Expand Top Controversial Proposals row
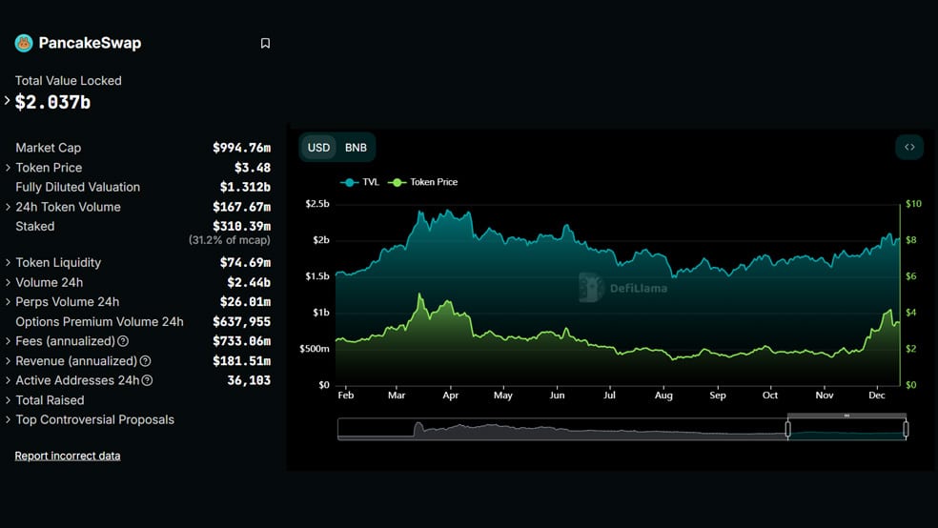This screenshot has width=938, height=528. click(x=8, y=419)
